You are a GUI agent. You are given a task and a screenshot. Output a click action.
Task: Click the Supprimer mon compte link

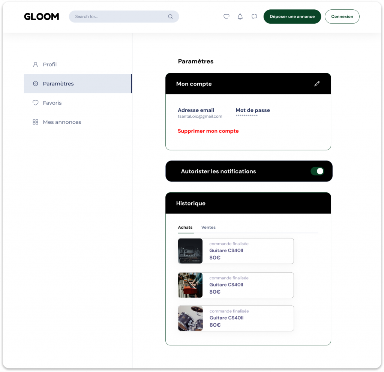pyautogui.click(x=208, y=131)
